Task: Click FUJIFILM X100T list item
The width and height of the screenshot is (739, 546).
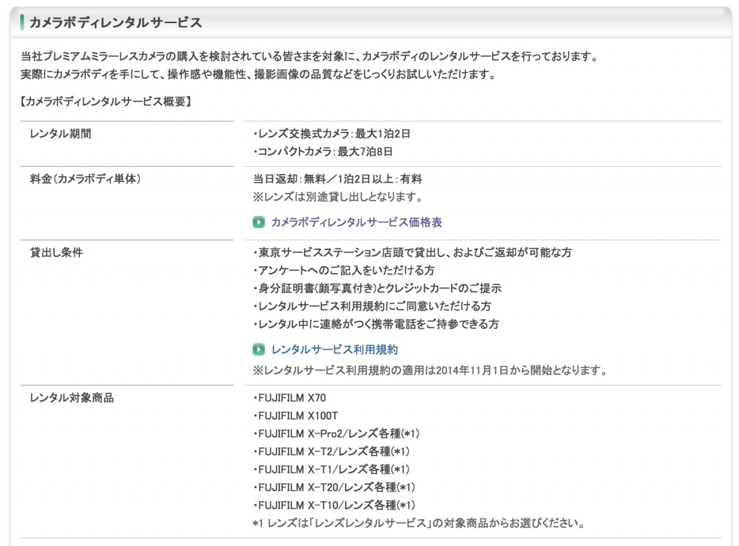Action: (295, 416)
